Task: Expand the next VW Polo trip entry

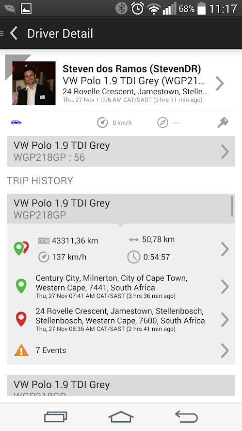Action: (x=121, y=385)
